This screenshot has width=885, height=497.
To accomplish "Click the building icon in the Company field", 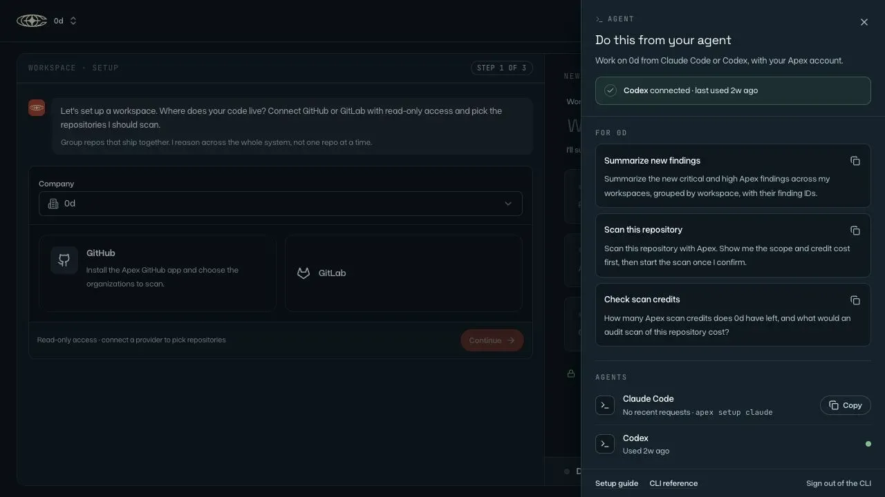I will pos(53,204).
